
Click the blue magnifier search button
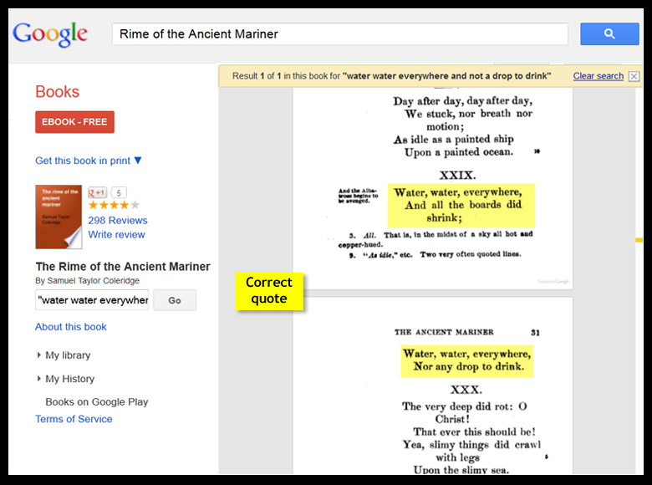(609, 34)
